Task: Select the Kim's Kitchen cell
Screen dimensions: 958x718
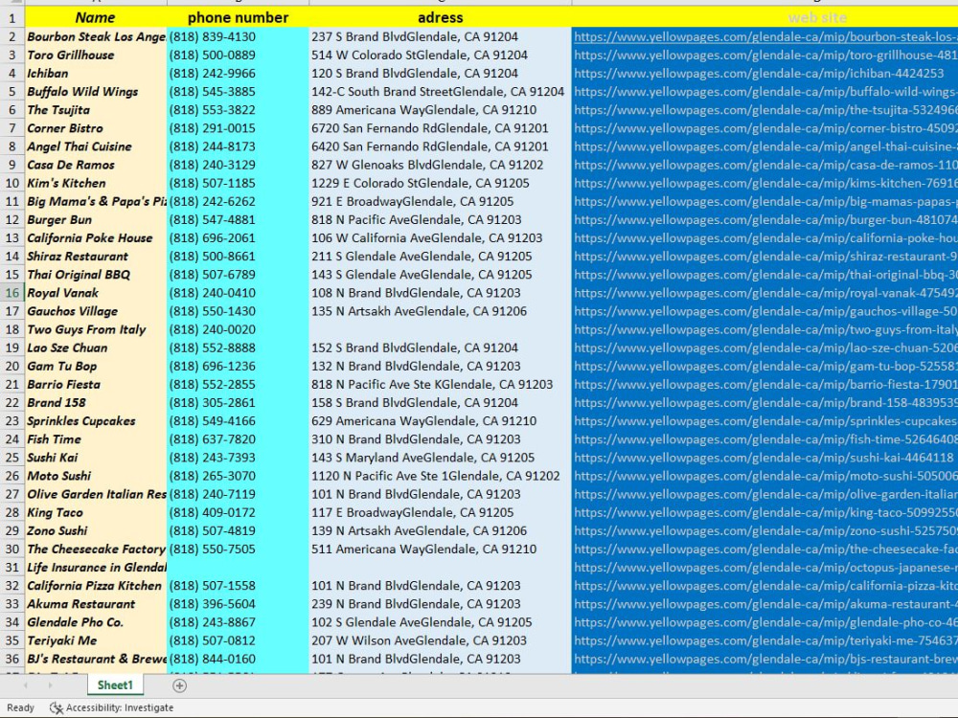Action: point(95,183)
